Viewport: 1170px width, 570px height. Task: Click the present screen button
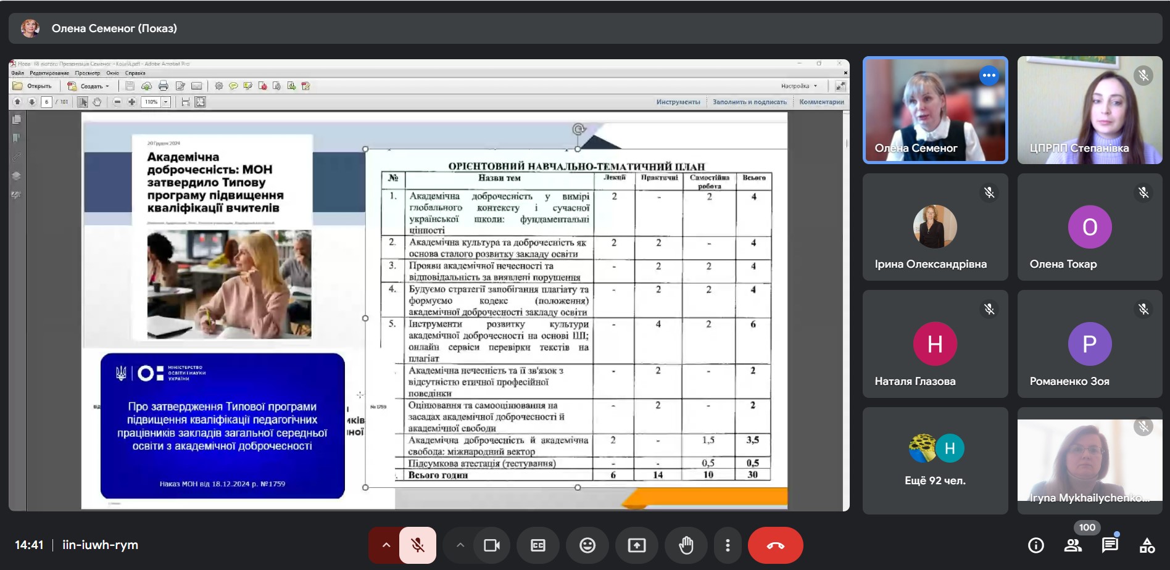(637, 545)
